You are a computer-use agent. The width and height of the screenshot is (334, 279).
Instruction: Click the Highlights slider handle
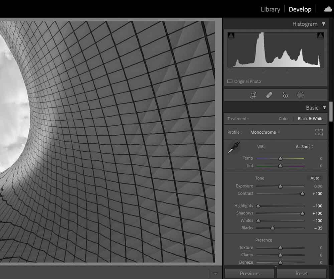[258, 206]
